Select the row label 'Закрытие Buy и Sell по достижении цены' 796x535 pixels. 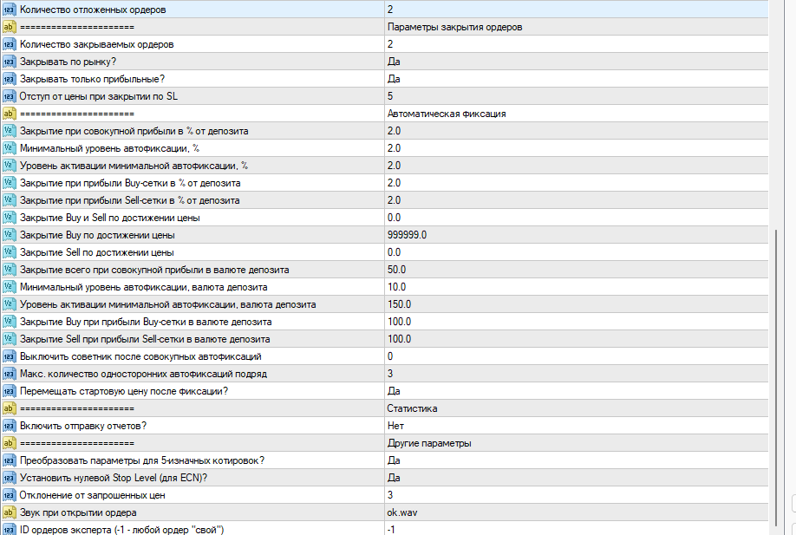[x=109, y=218]
